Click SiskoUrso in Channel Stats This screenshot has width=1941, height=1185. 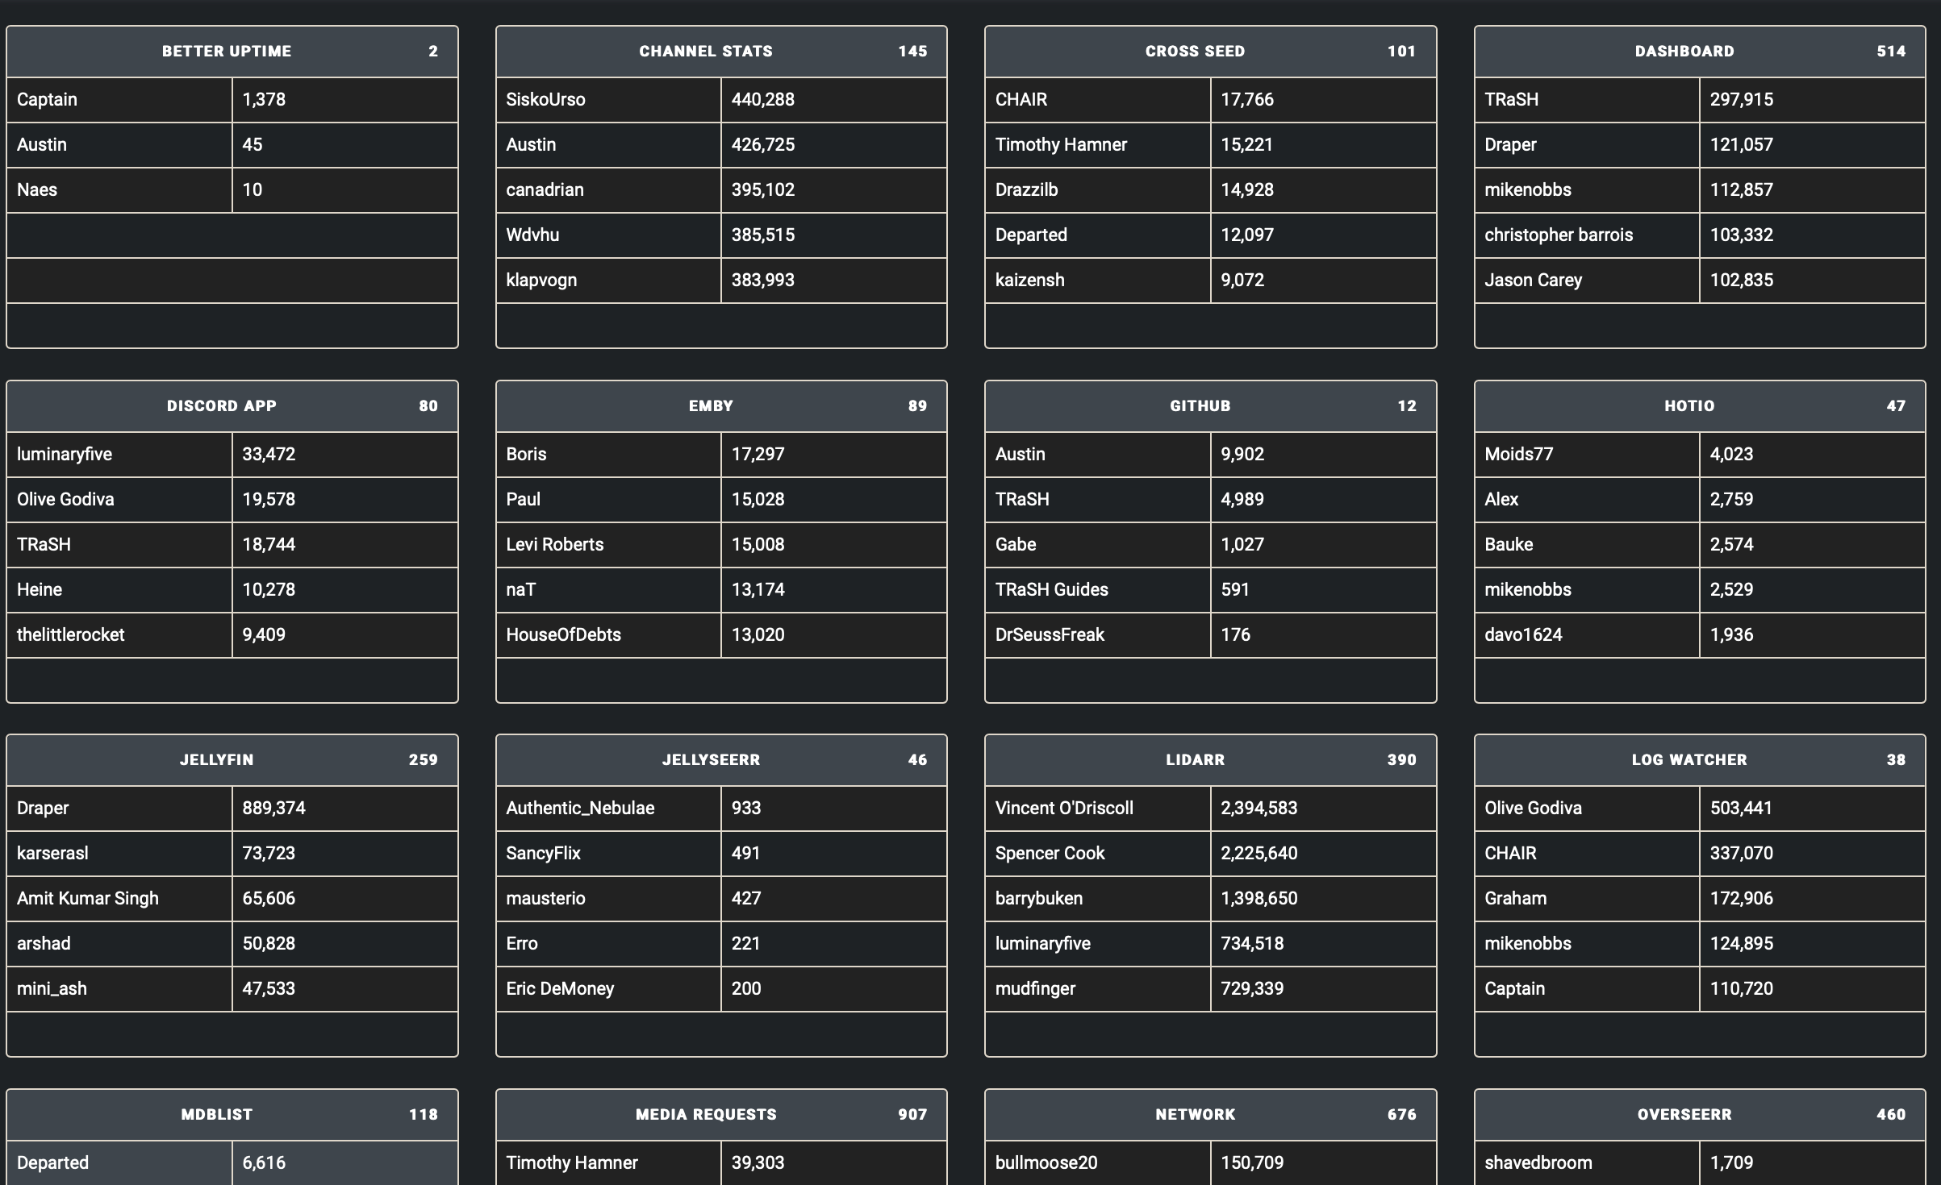[545, 99]
